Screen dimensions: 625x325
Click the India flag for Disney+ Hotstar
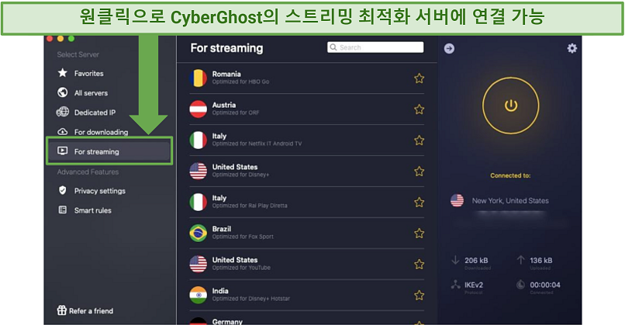click(198, 295)
